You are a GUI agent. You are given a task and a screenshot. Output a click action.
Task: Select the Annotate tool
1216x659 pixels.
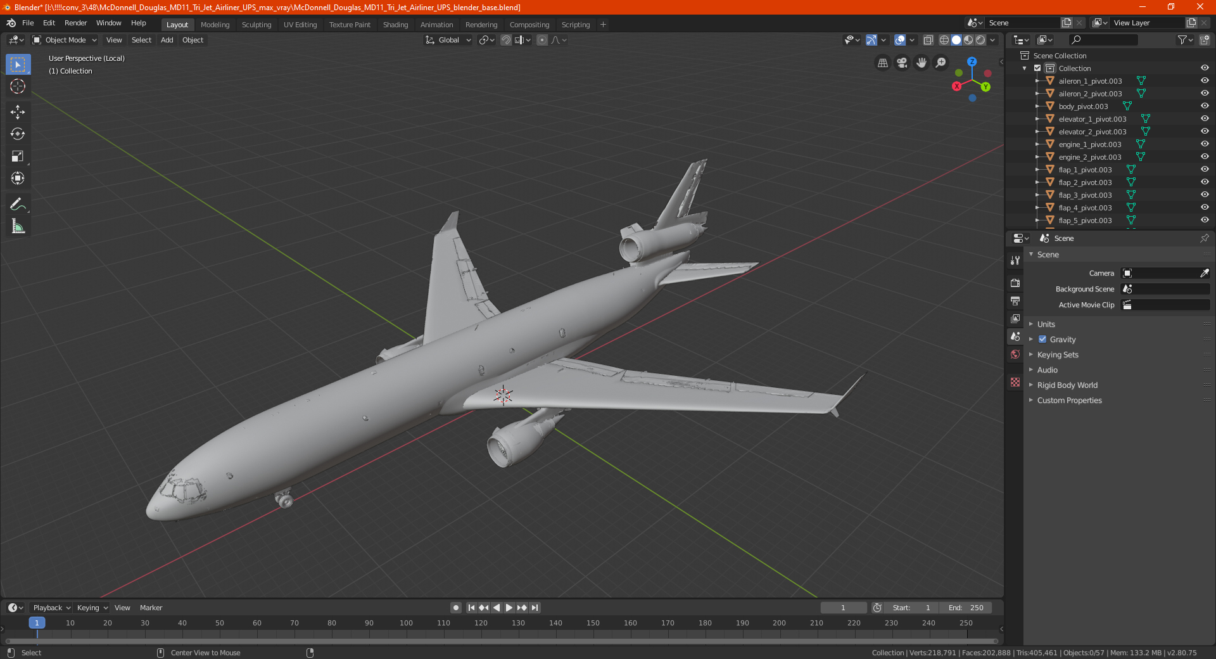18,204
